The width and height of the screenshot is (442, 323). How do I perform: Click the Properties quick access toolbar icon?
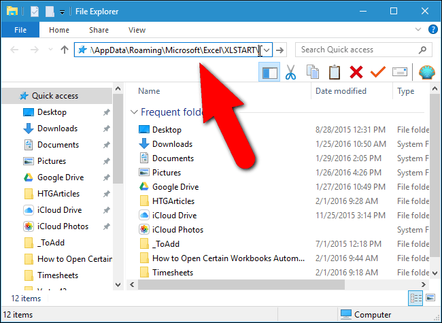[35, 12]
